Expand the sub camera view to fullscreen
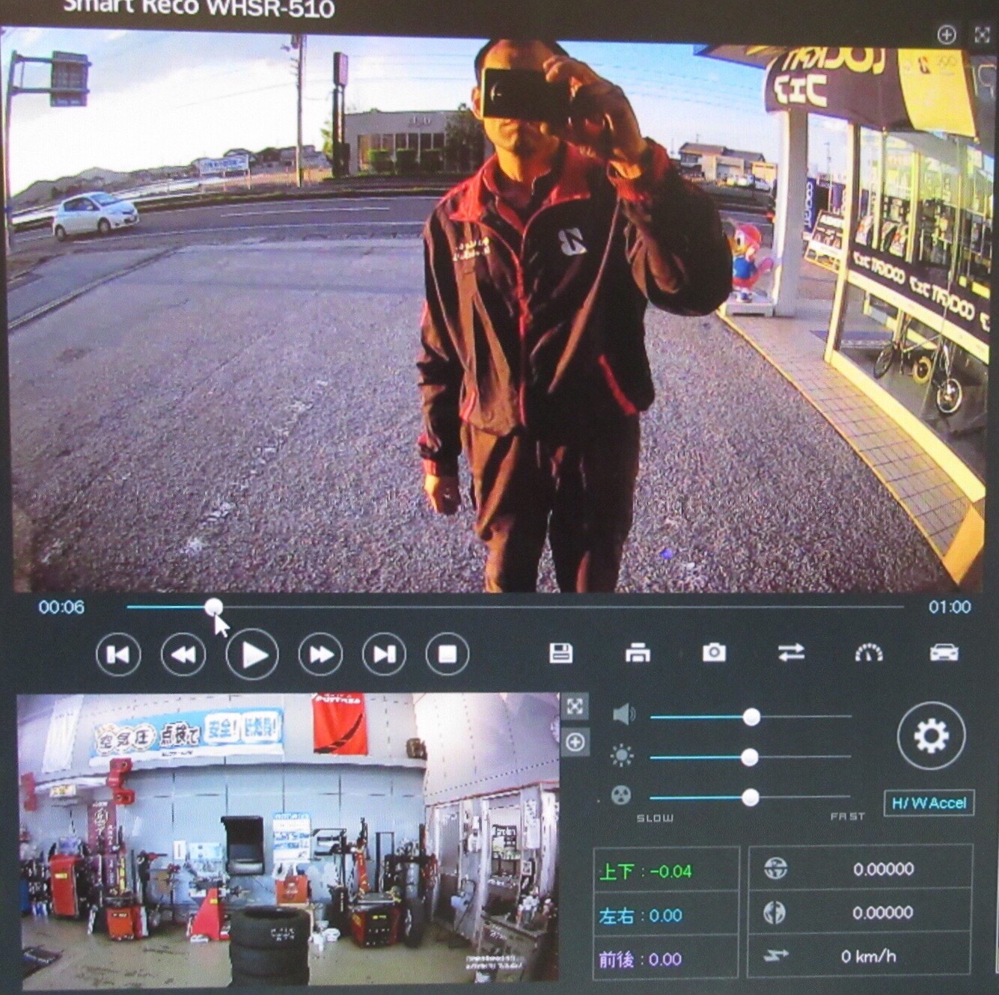This screenshot has height=995, width=999. (x=575, y=706)
